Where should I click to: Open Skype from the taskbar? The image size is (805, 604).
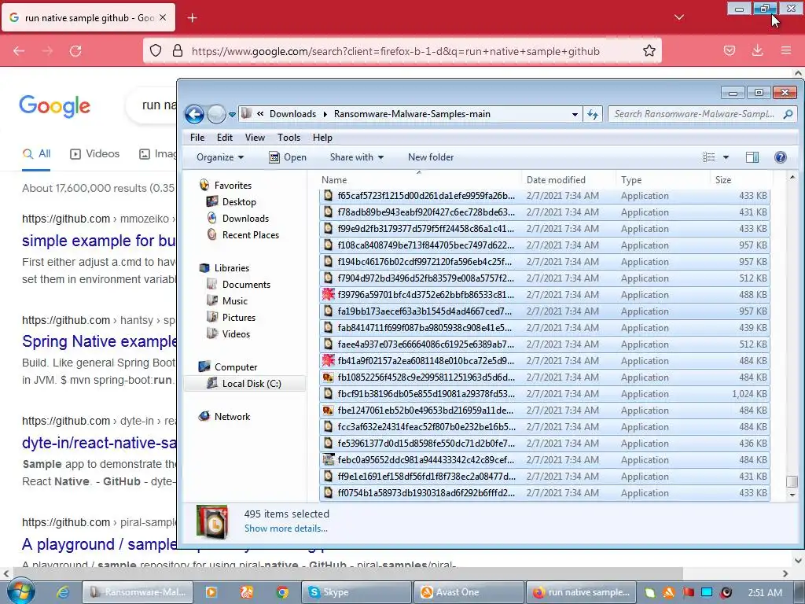click(x=356, y=592)
